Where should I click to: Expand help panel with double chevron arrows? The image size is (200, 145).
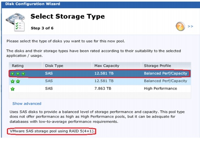(x=190, y=26)
